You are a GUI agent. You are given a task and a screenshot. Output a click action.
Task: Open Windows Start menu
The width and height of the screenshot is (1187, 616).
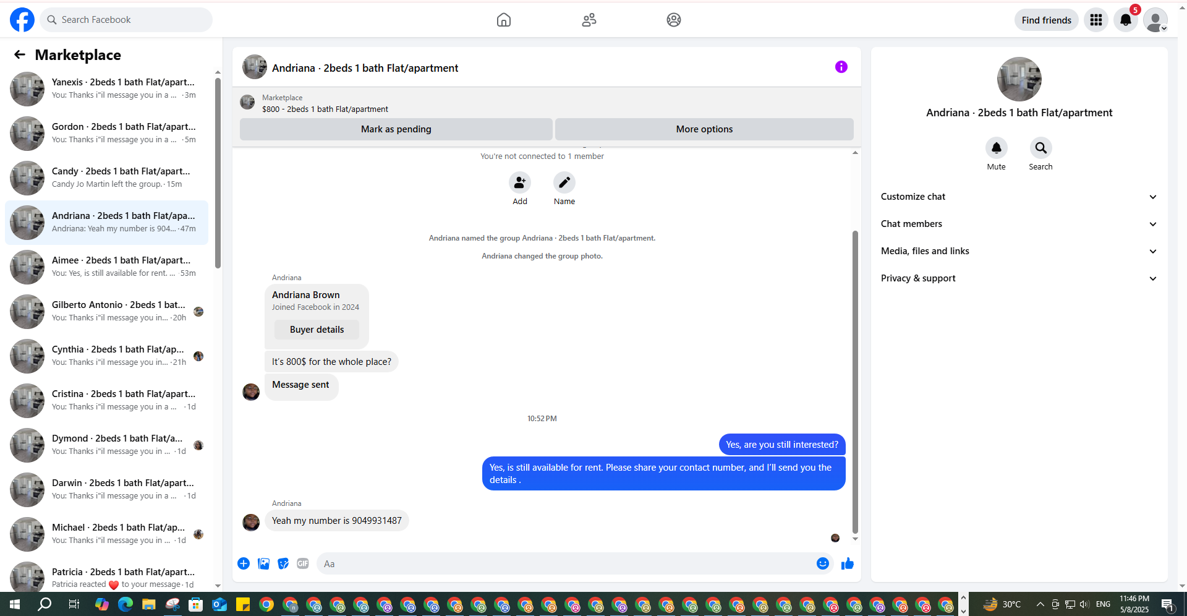click(x=15, y=604)
